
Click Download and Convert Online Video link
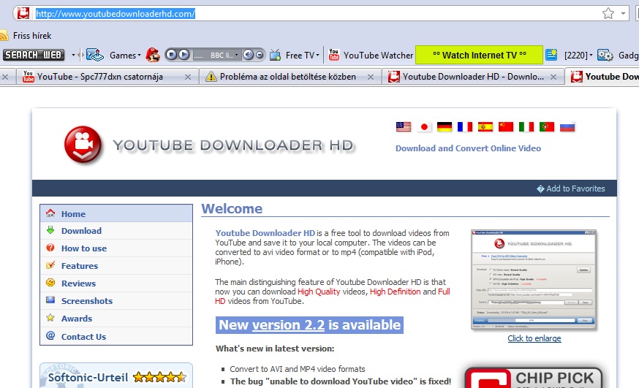tap(468, 148)
